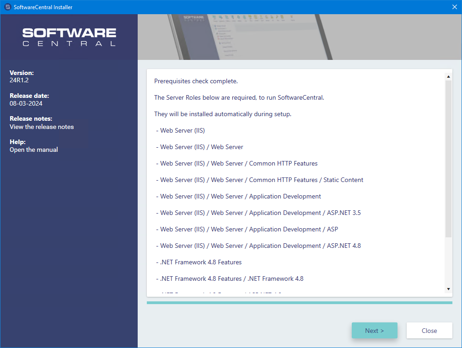Click the header banner screenshot image
This screenshot has width=462, height=348.
[x=299, y=37]
